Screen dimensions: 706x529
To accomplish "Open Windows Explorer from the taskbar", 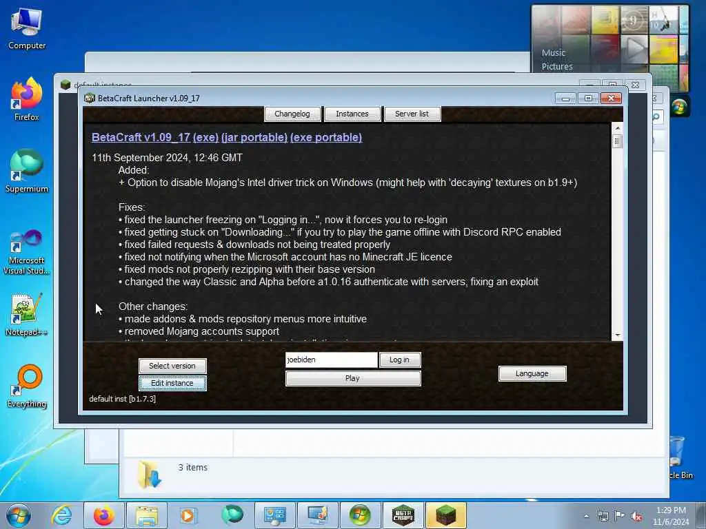I will (147, 515).
